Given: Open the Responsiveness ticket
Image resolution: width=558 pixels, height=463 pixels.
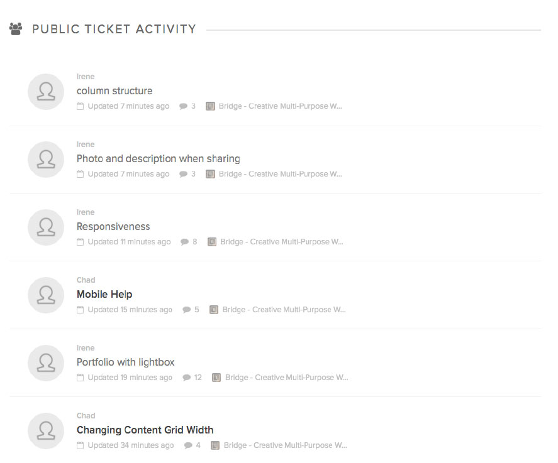Looking at the screenshot, I should (x=113, y=227).
